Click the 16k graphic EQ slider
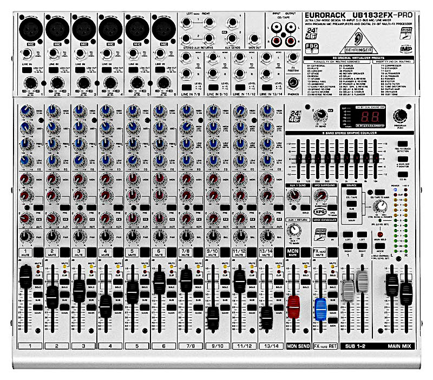The height and width of the screenshot is (380, 433). point(376,159)
